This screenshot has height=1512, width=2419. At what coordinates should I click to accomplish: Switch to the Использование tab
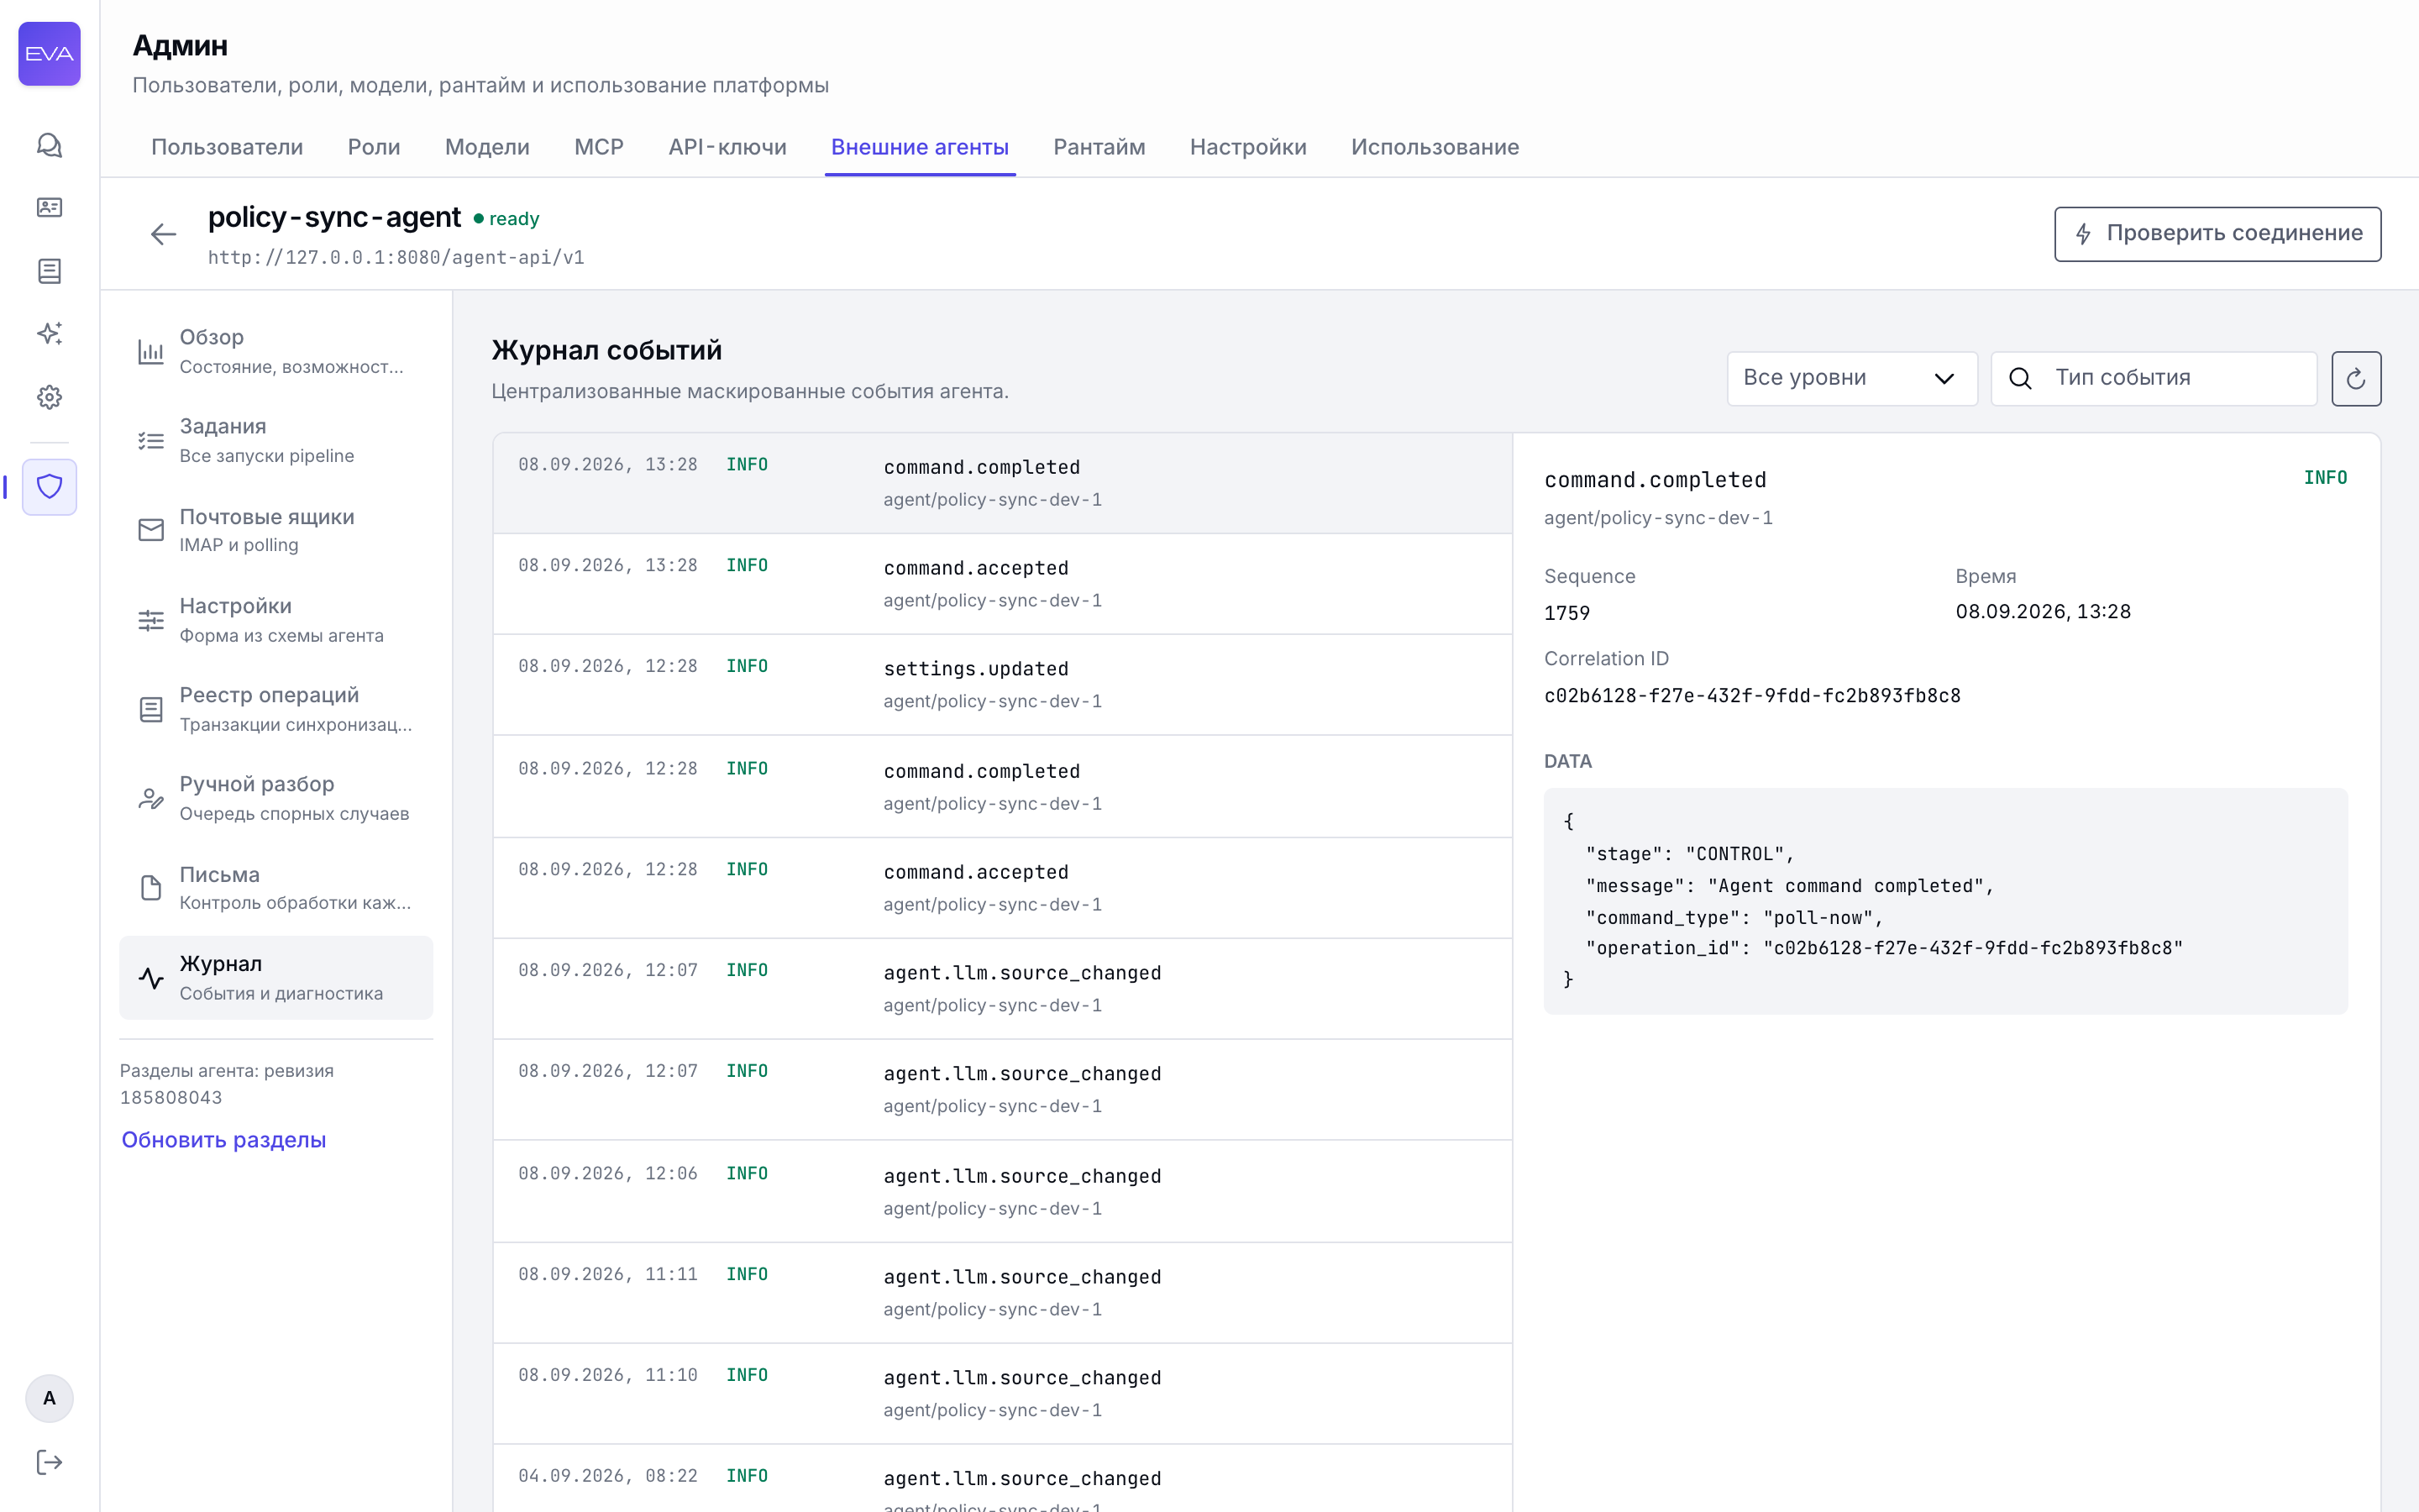1435,147
